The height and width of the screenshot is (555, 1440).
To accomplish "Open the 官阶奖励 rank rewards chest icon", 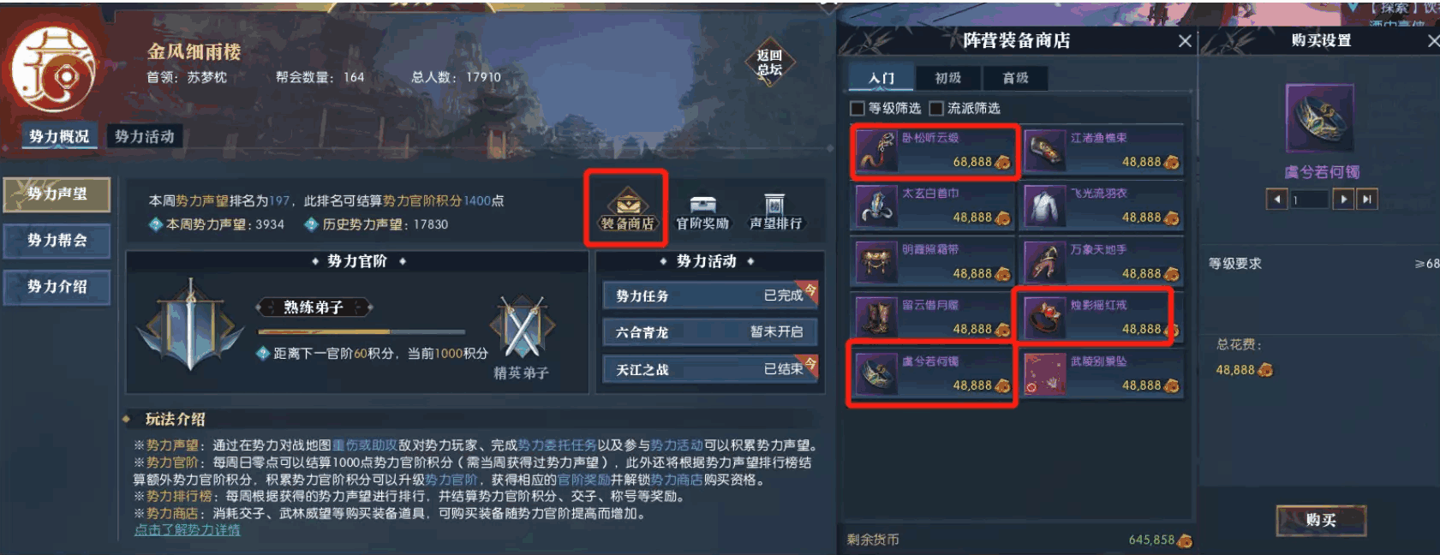I will [x=702, y=204].
